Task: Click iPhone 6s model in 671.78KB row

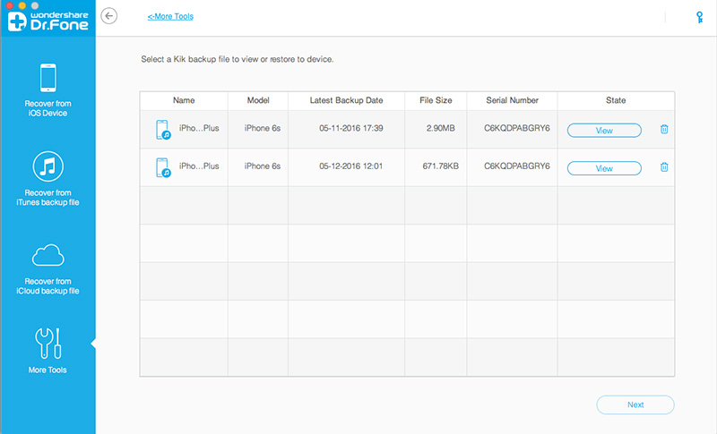Action: tap(262, 166)
